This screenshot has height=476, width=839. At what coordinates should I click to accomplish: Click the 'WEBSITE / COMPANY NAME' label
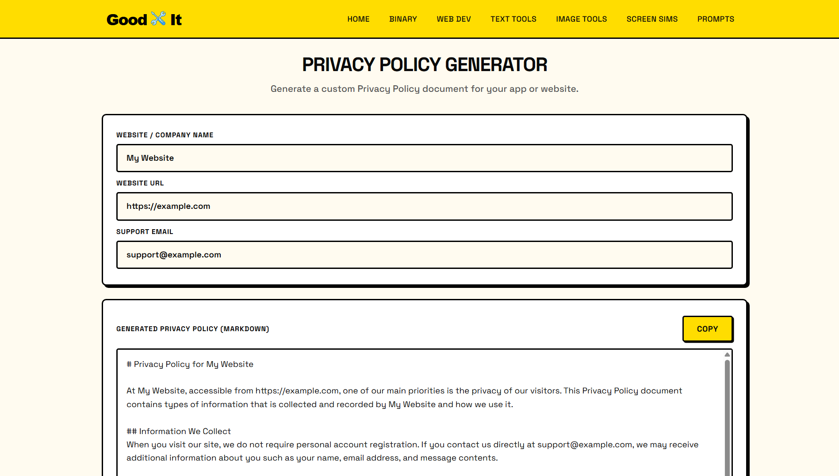[x=165, y=135]
